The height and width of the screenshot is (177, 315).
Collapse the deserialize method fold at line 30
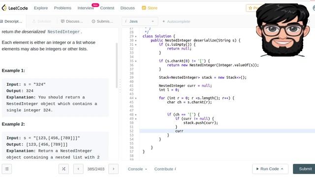click(x=136, y=40)
